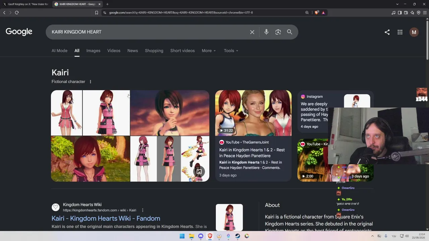Image resolution: width=429 pixels, height=241 pixels.
Task: Open the Kairi thumbnail beside the Fandom result
Action: pos(229,217)
